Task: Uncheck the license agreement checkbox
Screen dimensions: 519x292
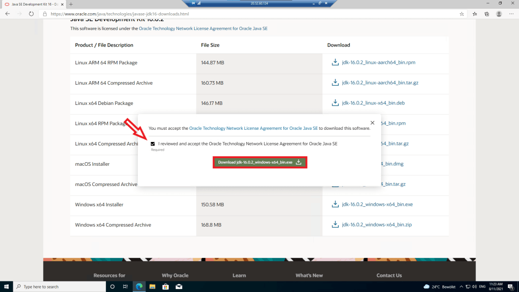Action: click(x=153, y=144)
